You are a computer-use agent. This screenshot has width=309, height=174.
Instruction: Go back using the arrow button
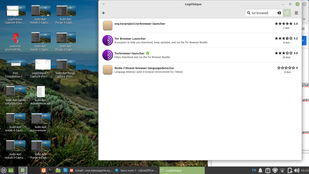pos(104,13)
